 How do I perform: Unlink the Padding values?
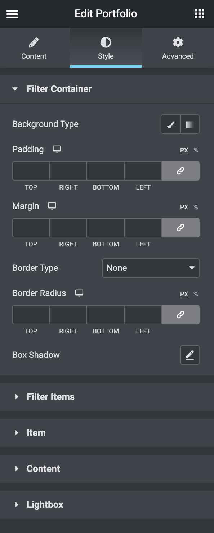(180, 170)
